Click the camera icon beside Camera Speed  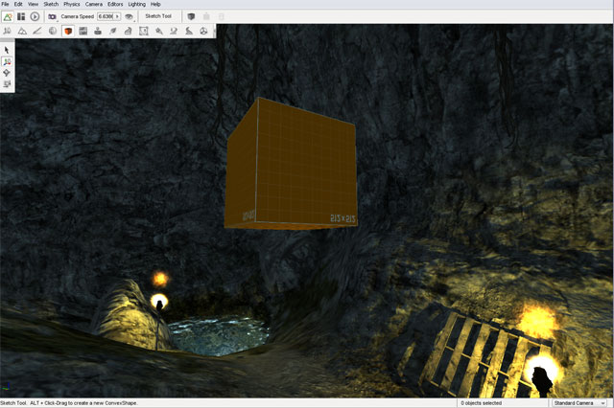[52, 17]
